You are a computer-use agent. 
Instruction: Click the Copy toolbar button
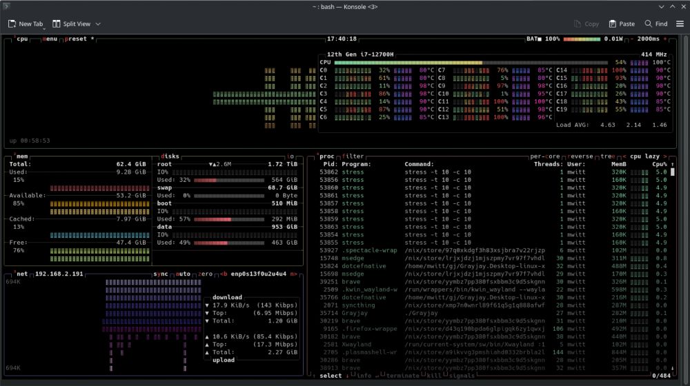586,23
